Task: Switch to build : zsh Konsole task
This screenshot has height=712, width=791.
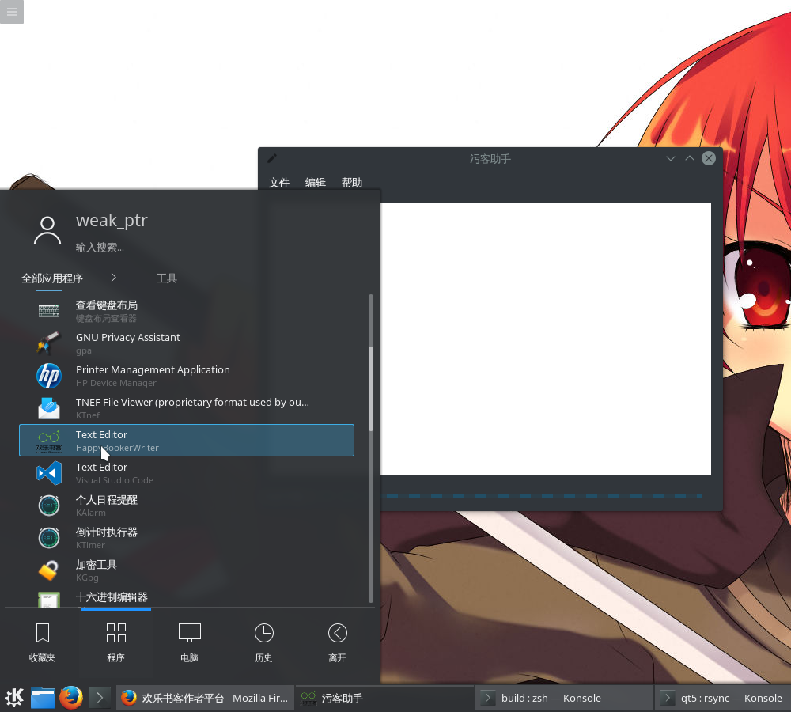Action: [x=564, y=698]
